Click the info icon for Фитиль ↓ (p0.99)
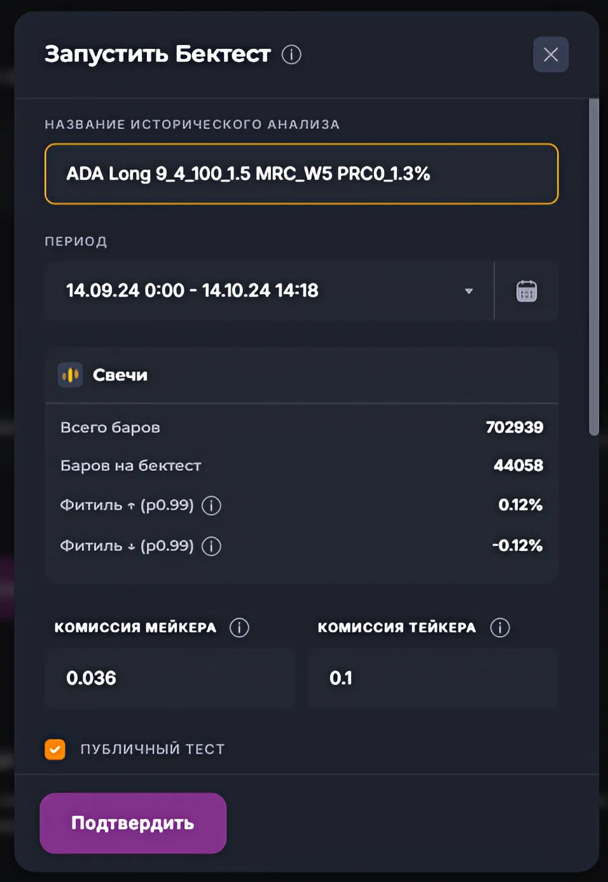The width and height of the screenshot is (608, 882). [x=211, y=545]
